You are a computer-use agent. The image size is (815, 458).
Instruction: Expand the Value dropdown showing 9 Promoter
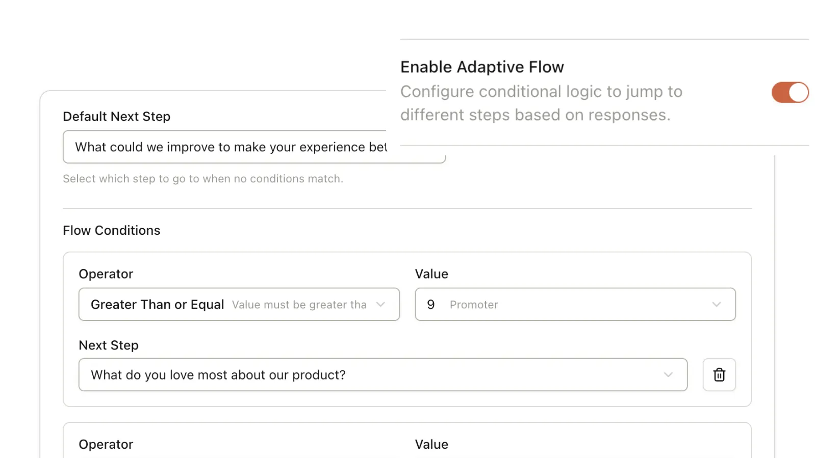(575, 304)
